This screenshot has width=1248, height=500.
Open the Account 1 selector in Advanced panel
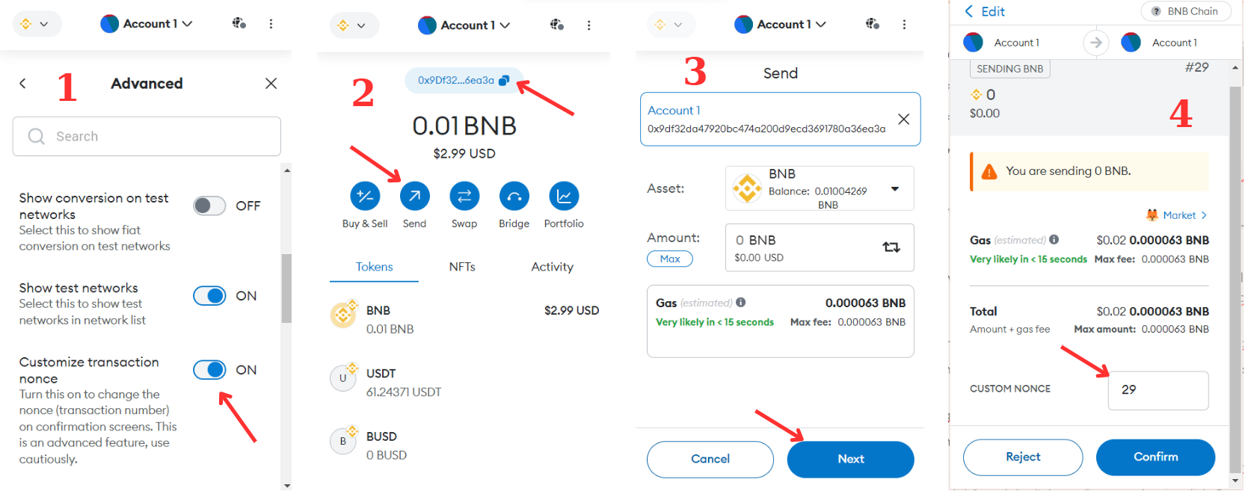pos(147,24)
